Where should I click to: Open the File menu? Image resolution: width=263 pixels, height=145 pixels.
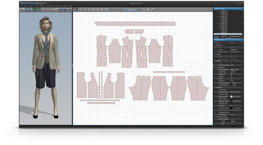[x=22, y=6]
